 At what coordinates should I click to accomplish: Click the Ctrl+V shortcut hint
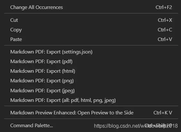click(165, 39)
